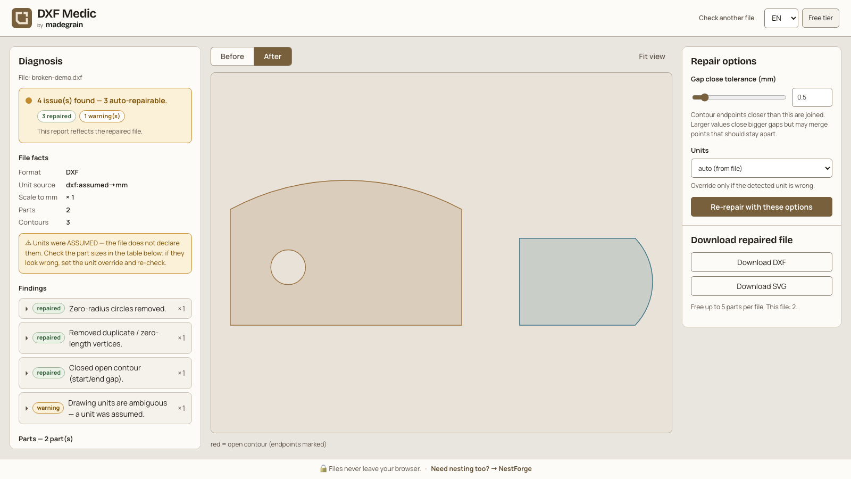Click the gap close tolerance slider
851x479 pixels.
(x=739, y=97)
